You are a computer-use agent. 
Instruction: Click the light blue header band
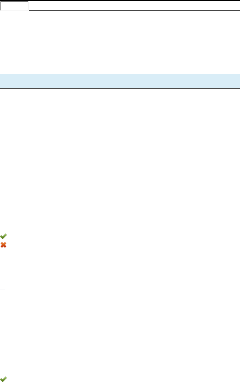click(x=120, y=81)
